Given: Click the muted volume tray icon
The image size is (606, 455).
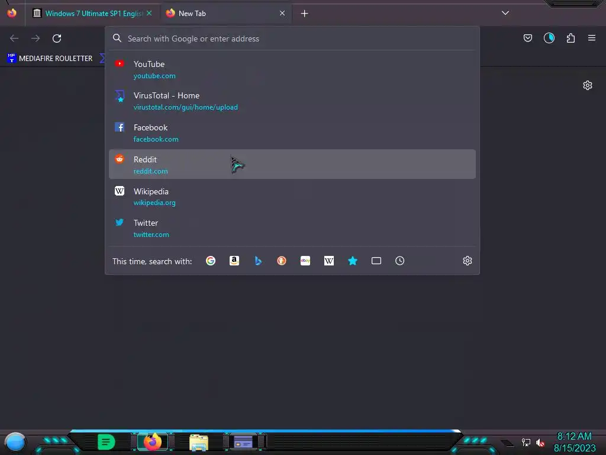Looking at the screenshot, I should (540, 443).
